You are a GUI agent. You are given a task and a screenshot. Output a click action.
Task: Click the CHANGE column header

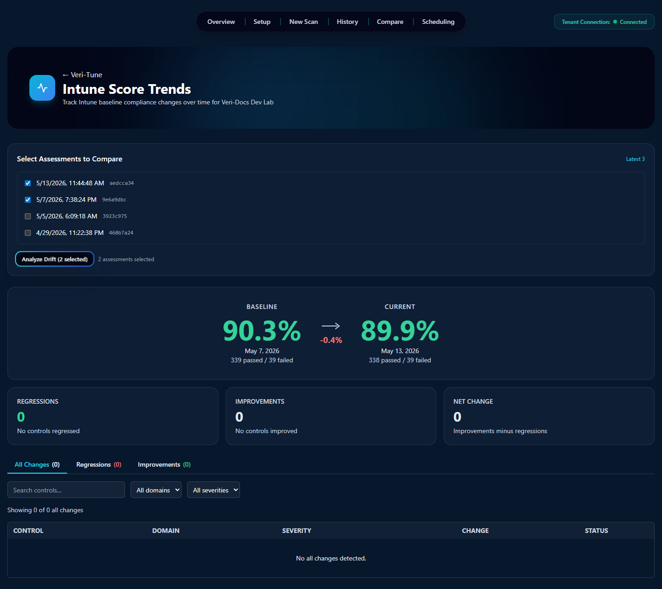click(475, 531)
